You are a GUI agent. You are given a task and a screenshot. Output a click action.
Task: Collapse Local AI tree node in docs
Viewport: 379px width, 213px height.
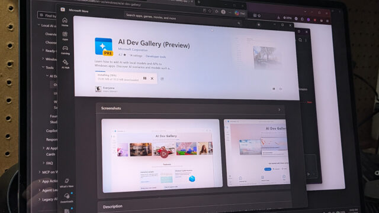point(39,25)
